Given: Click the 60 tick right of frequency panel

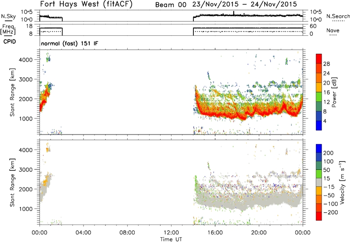Looking at the screenshot, I should (313, 26).
